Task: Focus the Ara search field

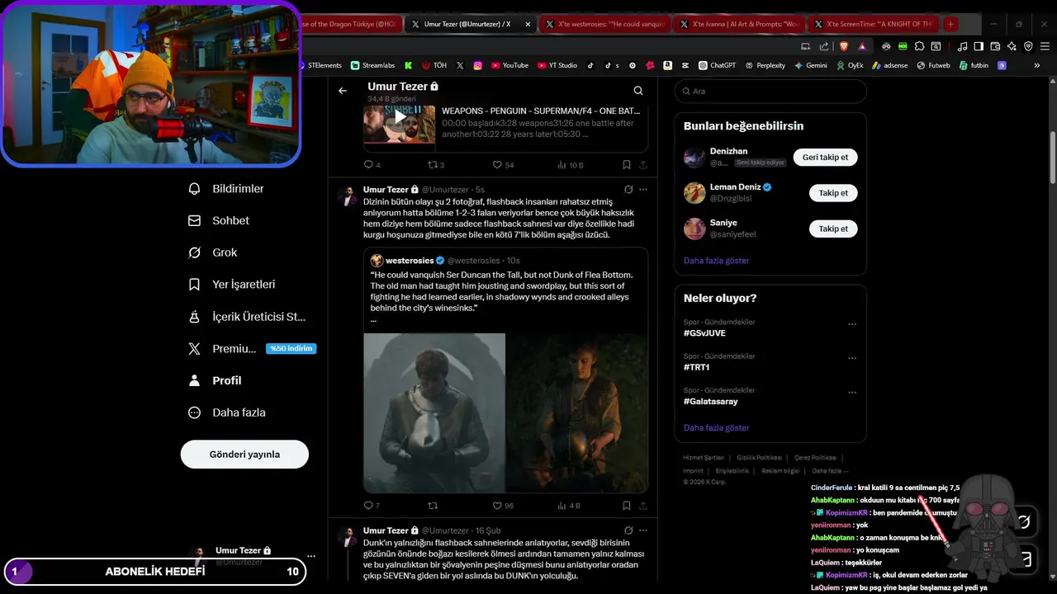Action: tap(770, 92)
